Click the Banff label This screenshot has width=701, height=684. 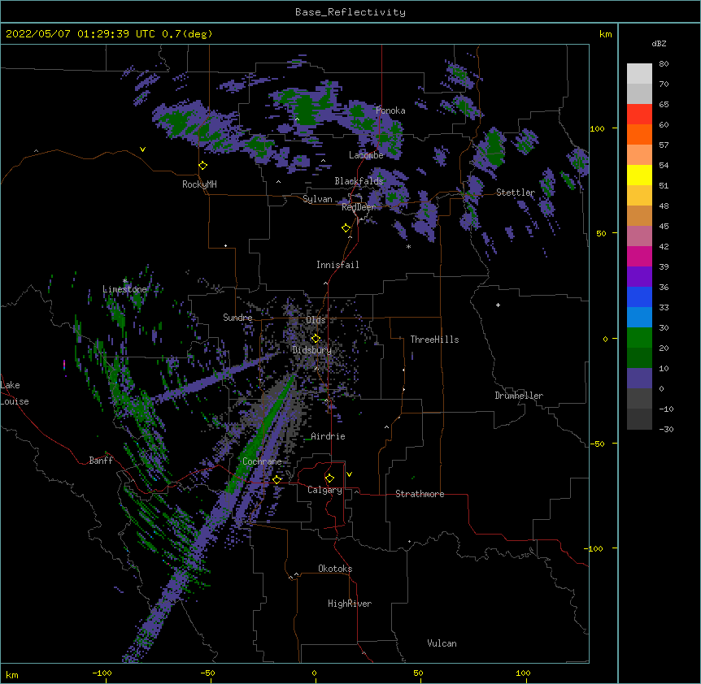101,461
